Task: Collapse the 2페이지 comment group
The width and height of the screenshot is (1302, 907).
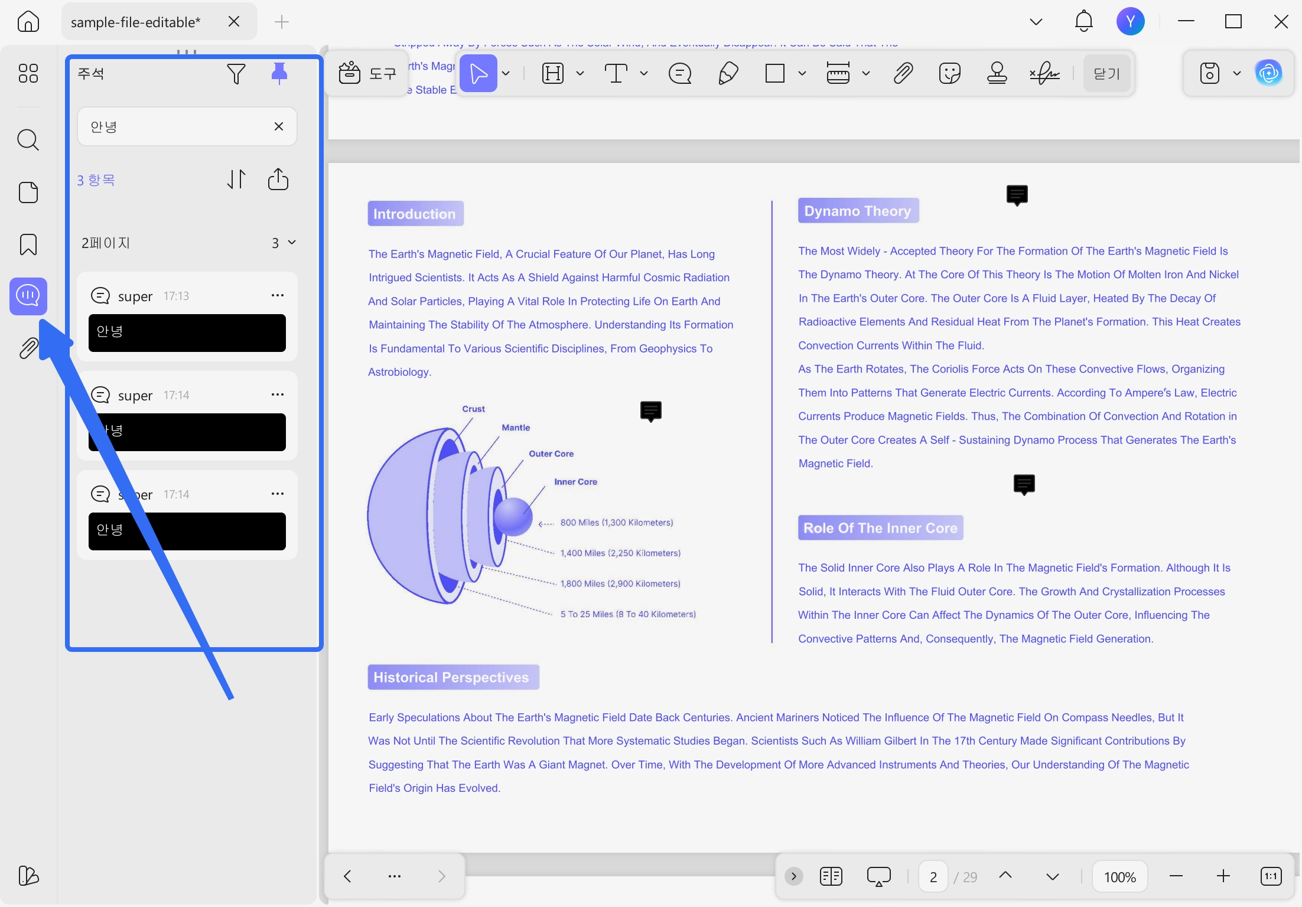Action: click(292, 243)
